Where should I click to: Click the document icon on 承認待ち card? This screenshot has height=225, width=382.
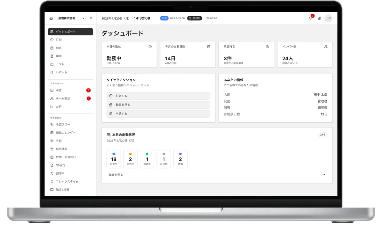coord(267,47)
